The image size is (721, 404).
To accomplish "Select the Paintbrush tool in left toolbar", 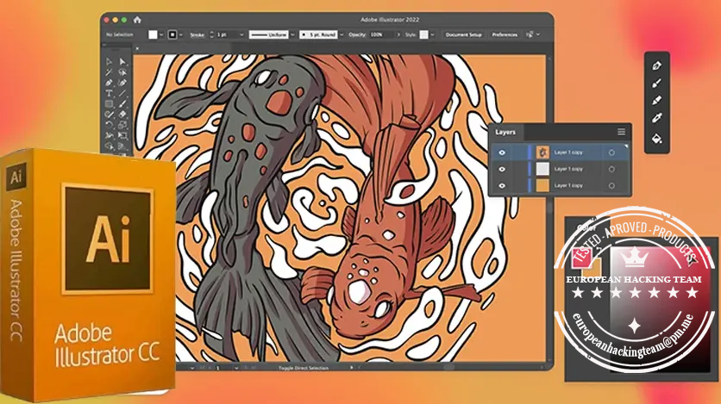I will (122, 104).
